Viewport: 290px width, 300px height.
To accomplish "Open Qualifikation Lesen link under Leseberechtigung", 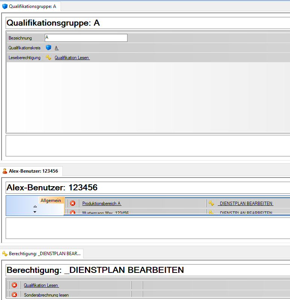I will [72, 58].
